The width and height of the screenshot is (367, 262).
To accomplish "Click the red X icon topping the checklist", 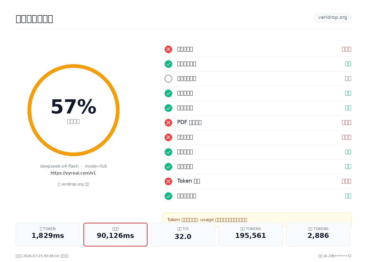I will [168, 49].
